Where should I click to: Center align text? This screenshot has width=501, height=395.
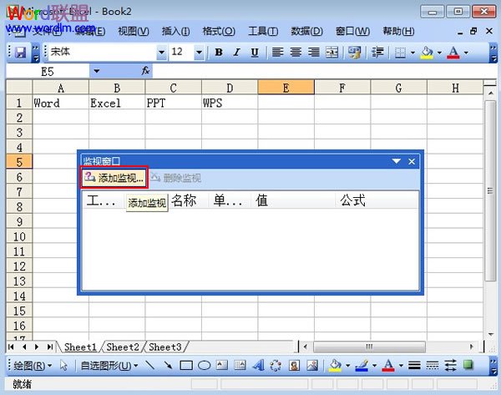pos(296,52)
